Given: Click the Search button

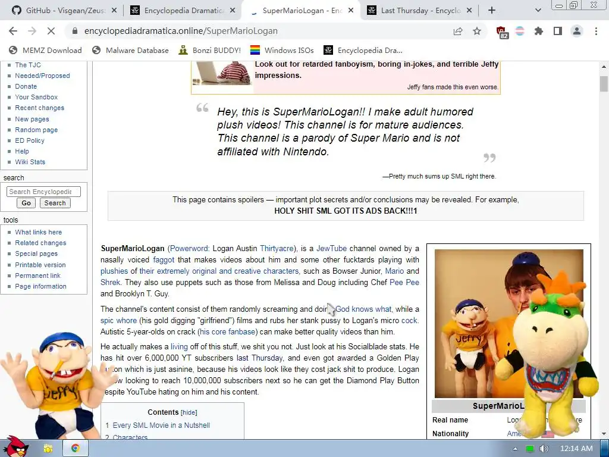Looking at the screenshot, I should click(55, 203).
